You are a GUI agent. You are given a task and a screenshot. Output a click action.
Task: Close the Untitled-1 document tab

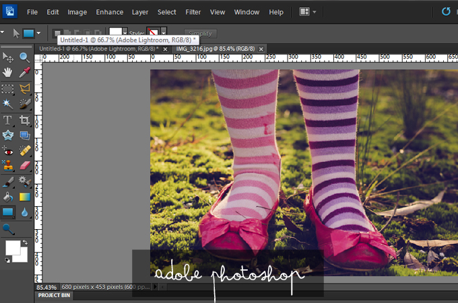click(x=165, y=49)
